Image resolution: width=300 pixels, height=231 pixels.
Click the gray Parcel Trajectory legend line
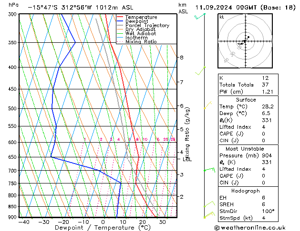120,25
